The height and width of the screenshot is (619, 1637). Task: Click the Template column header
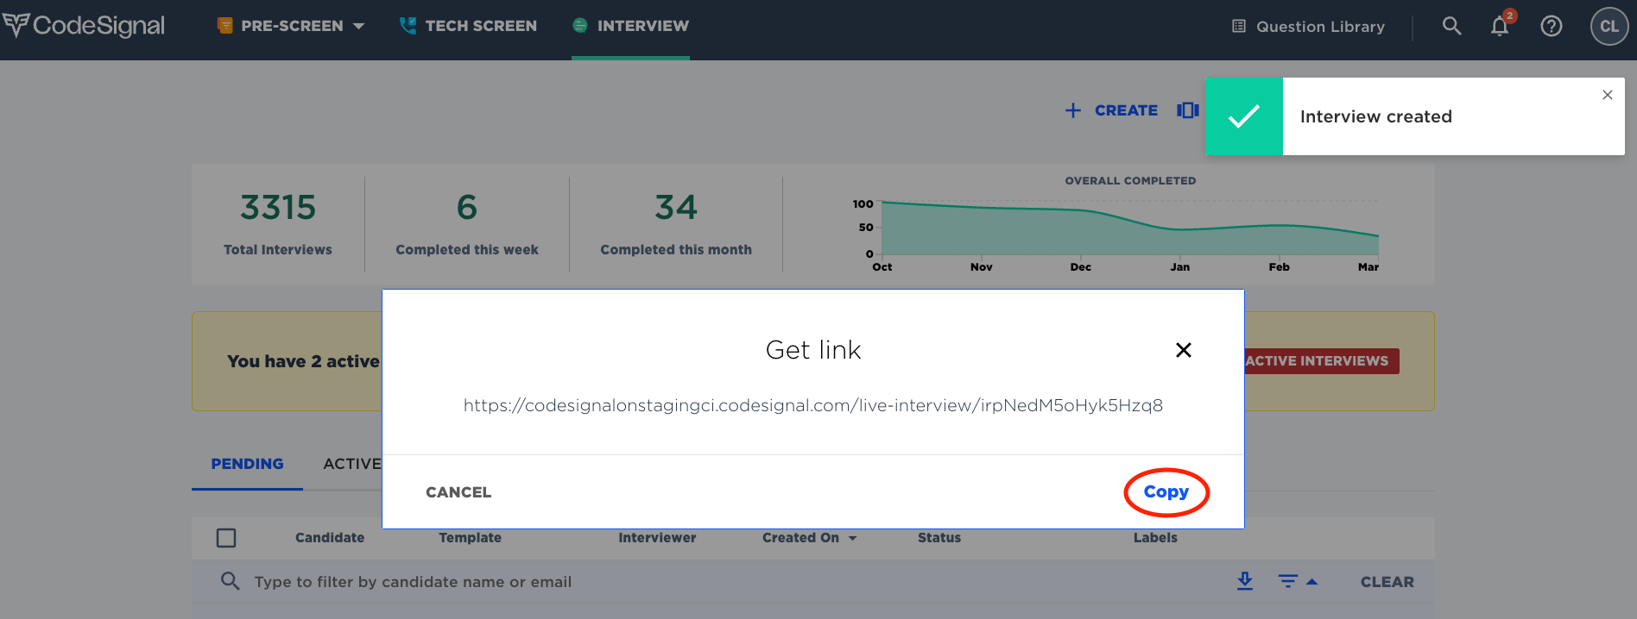[x=470, y=538]
